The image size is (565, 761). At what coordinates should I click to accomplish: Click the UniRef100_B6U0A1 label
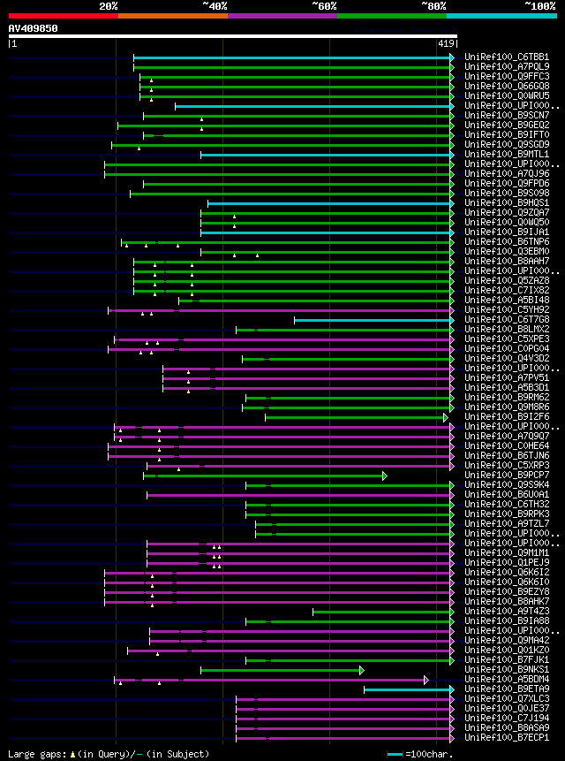(507, 495)
